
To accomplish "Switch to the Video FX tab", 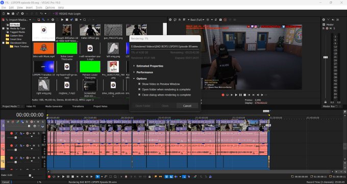I will click(x=31, y=106).
